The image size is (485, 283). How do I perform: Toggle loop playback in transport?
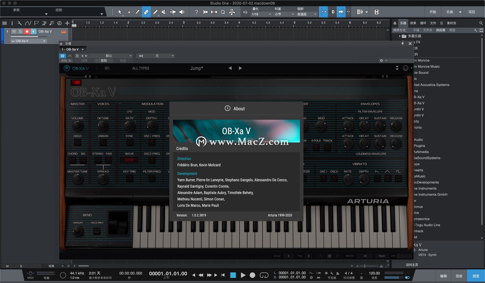click(x=264, y=275)
